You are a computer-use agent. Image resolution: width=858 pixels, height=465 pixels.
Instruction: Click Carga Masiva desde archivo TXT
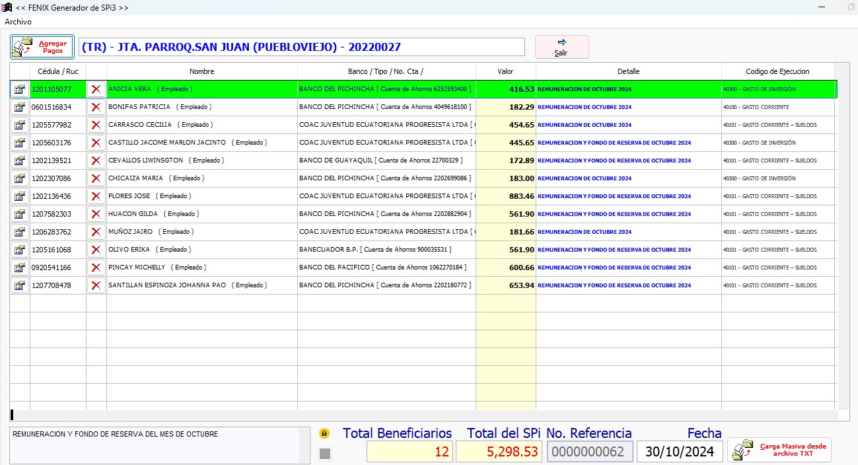[779, 450]
